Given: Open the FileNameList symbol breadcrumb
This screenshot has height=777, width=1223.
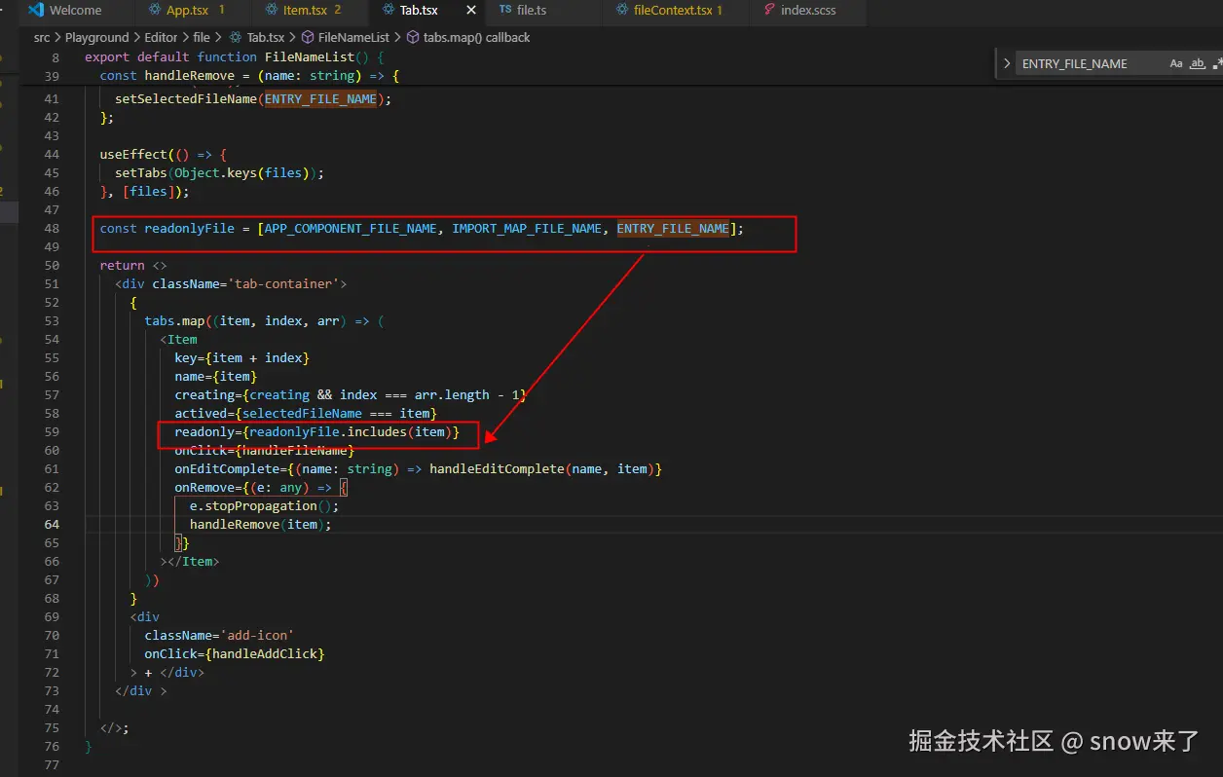Looking at the screenshot, I should (353, 37).
